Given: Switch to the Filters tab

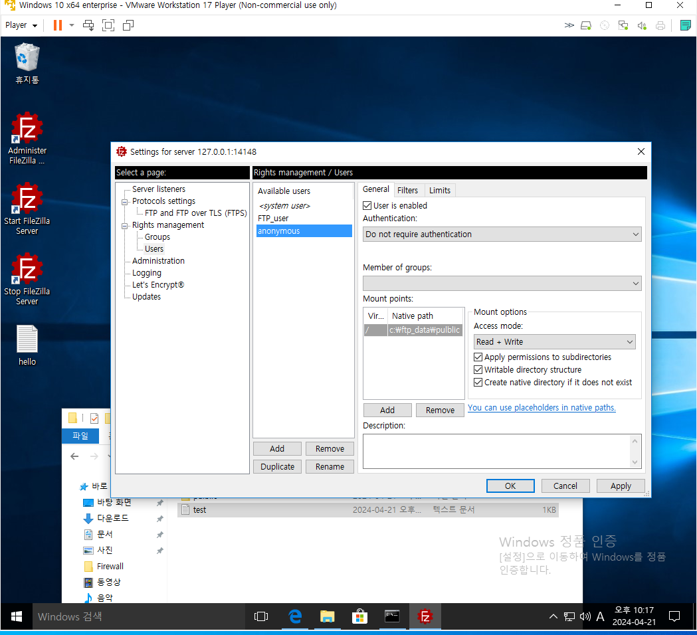Looking at the screenshot, I should coord(407,190).
